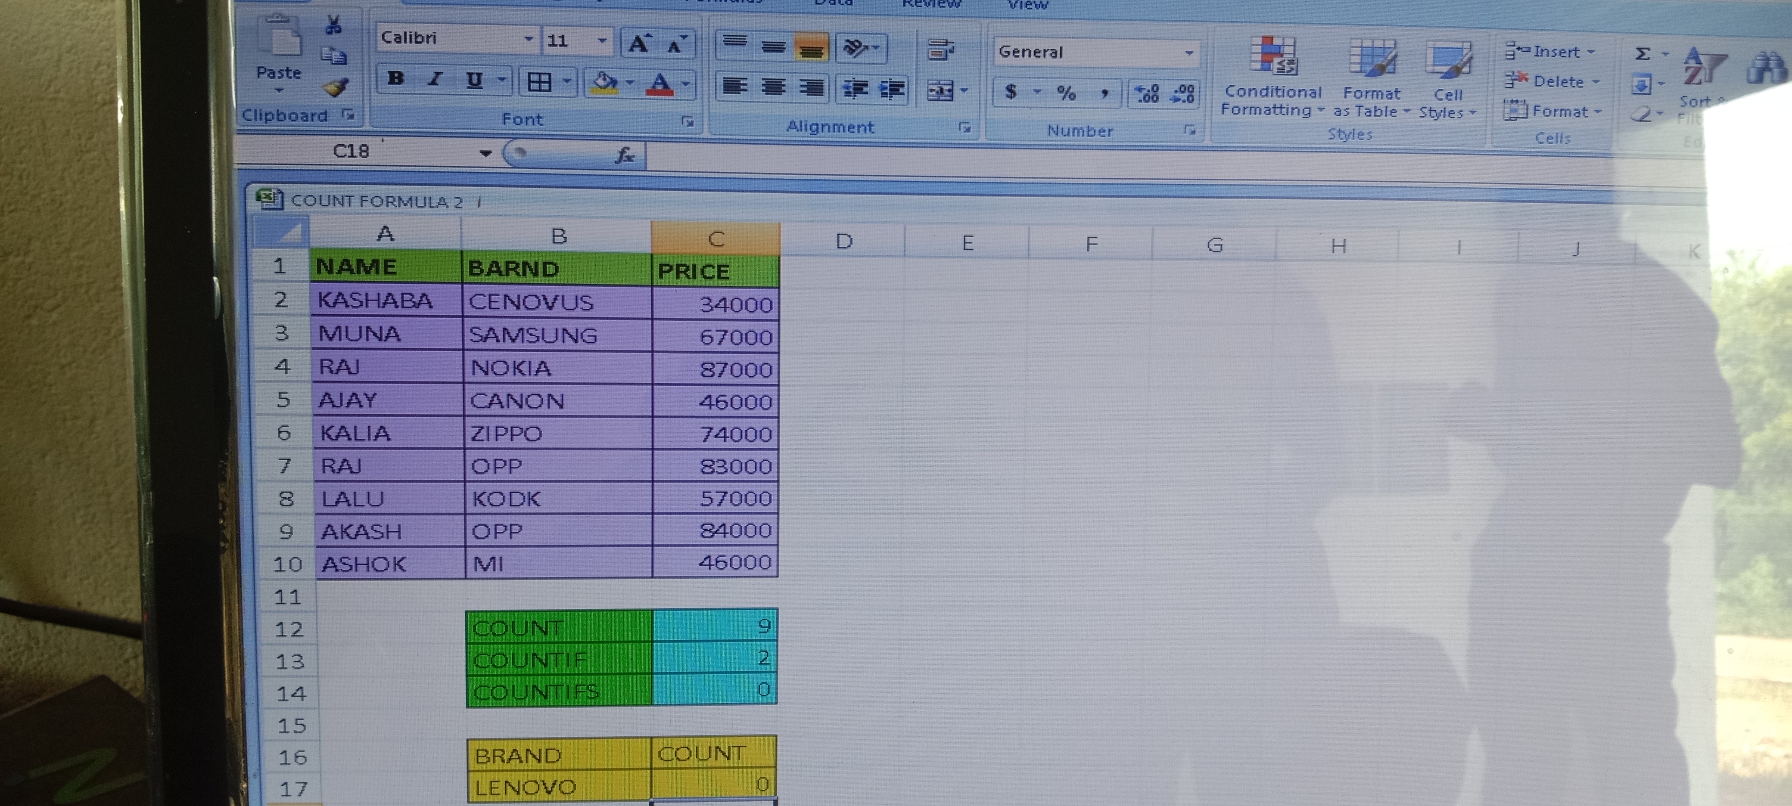Viewport: 1792px width, 806px height.
Task: Click the Cut scissors icon
Action: 333,26
